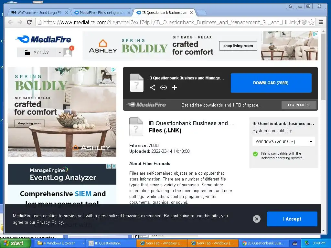Bookmark page with the star icon
This screenshot has width=331, height=248.
[311, 22]
